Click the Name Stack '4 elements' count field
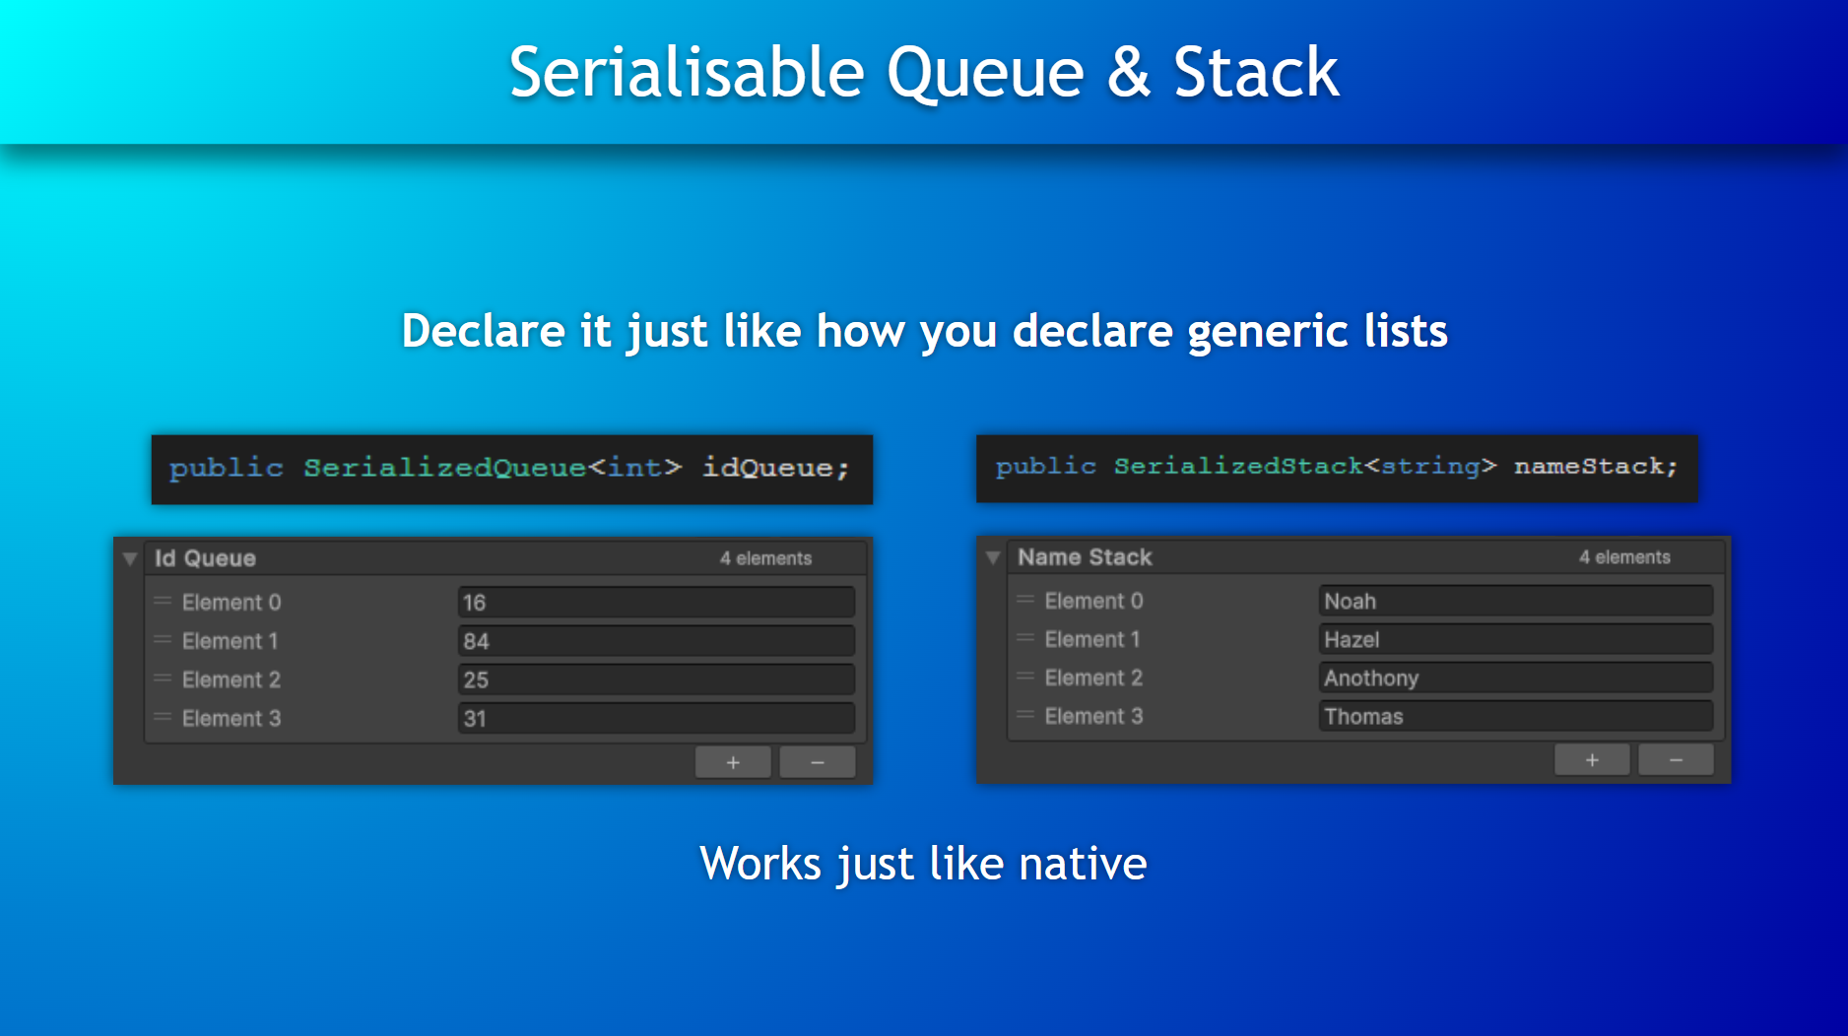1848x1036 pixels. 1624,557
